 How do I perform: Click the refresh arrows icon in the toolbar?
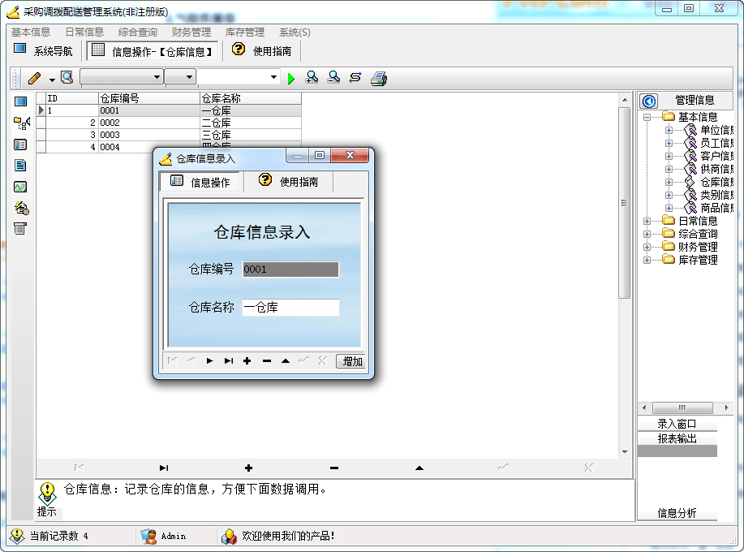coord(355,78)
